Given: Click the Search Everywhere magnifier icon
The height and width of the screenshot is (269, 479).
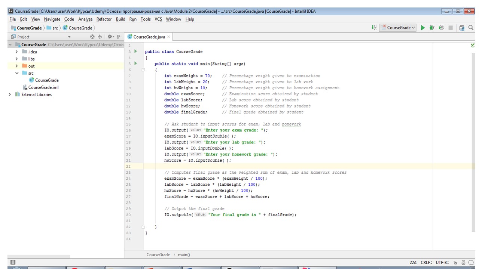Looking at the screenshot, I should coord(471,28).
